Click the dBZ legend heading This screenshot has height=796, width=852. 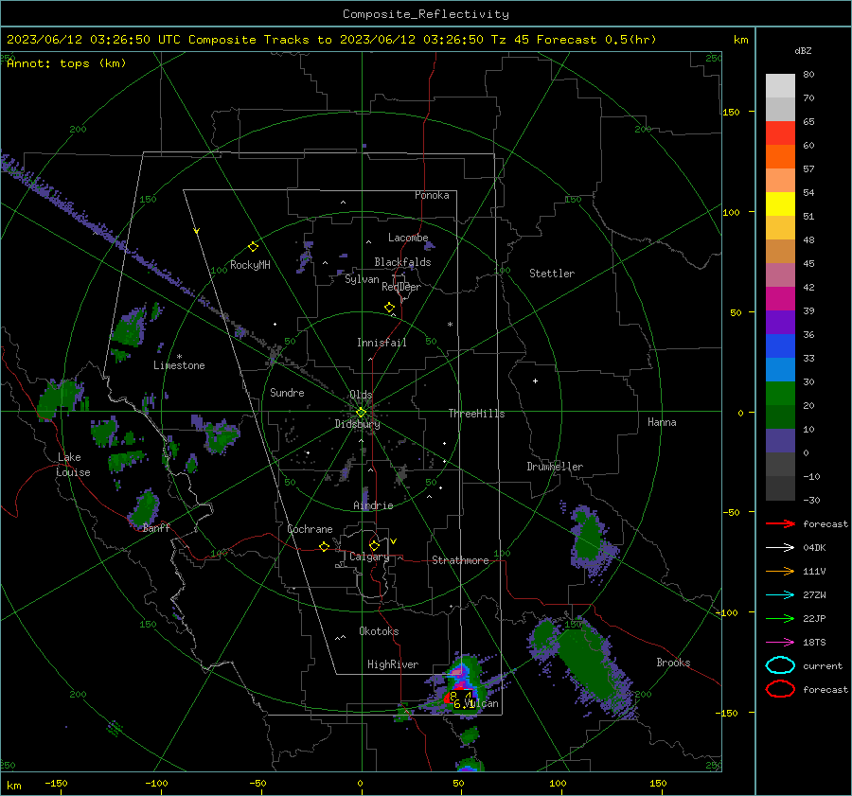803,50
